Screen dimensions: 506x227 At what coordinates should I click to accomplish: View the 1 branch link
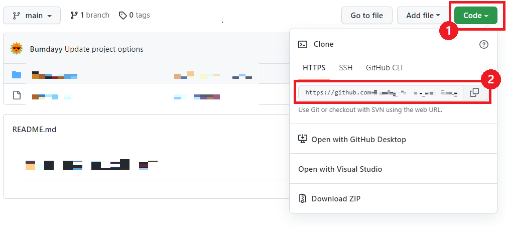90,15
